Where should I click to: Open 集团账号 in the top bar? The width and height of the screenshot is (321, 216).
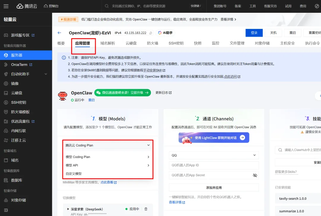[x=220, y=6]
